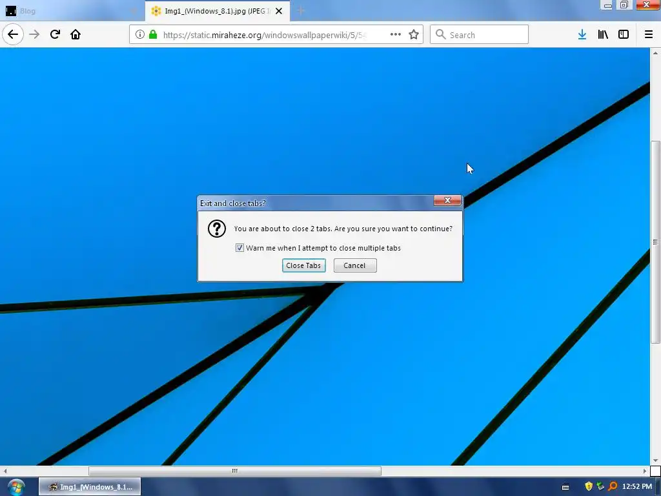
Task: Reload the current page
Action: tap(56, 34)
